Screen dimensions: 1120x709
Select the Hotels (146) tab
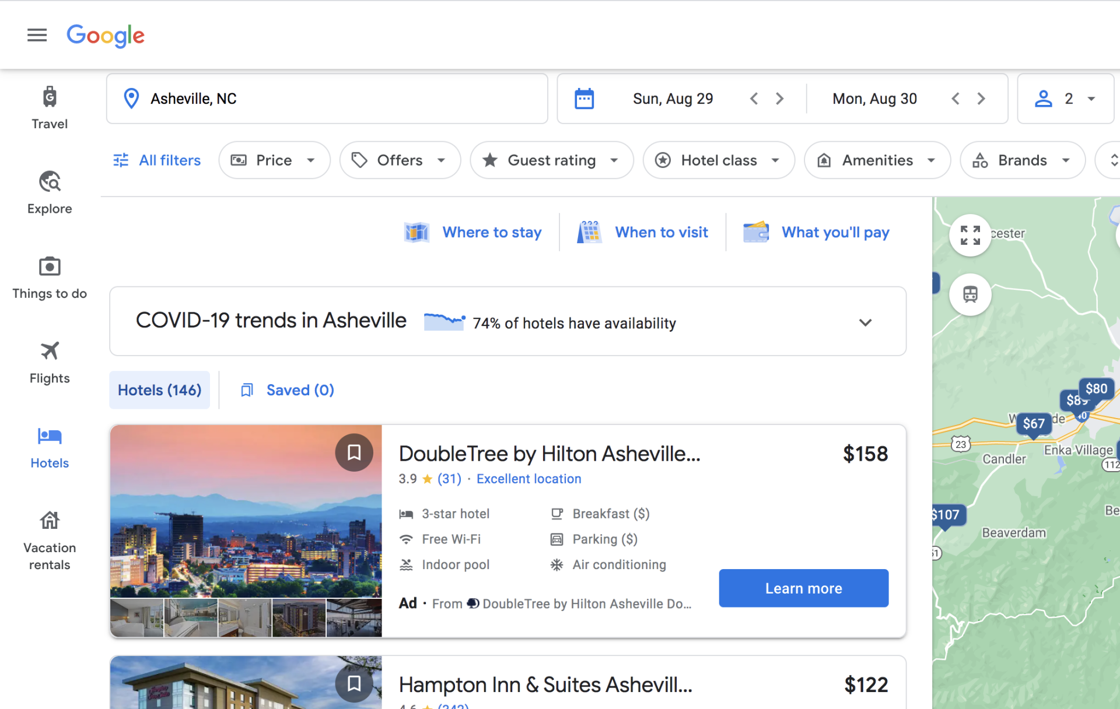[x=159, y=390]
